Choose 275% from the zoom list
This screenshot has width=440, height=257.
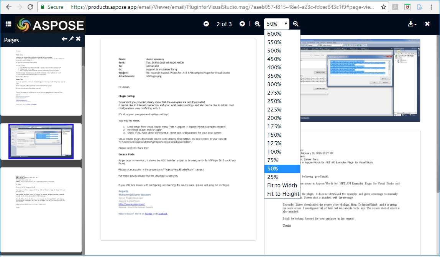click(x=282, y=93)
